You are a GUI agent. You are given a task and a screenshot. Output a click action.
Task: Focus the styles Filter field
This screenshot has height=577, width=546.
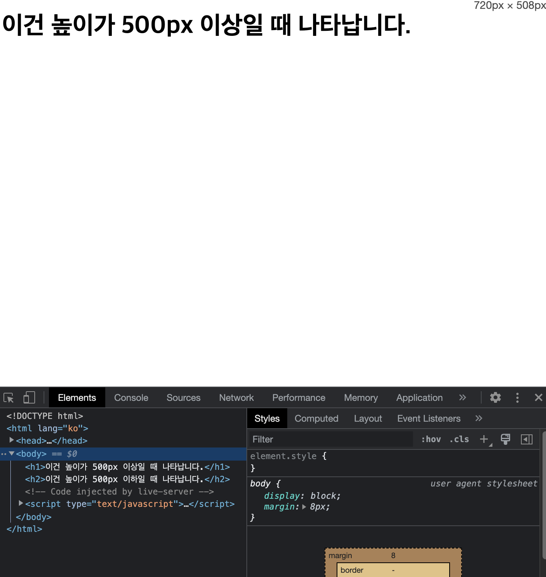(x=331, y=439)
